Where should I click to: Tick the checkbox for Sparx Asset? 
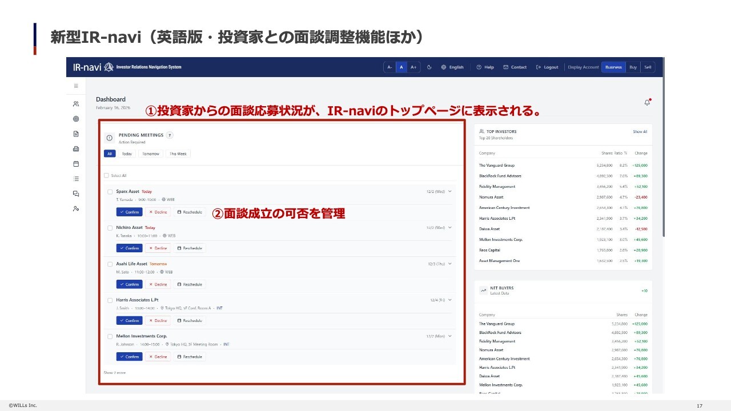pyautogui.click(x=110, y=192)
